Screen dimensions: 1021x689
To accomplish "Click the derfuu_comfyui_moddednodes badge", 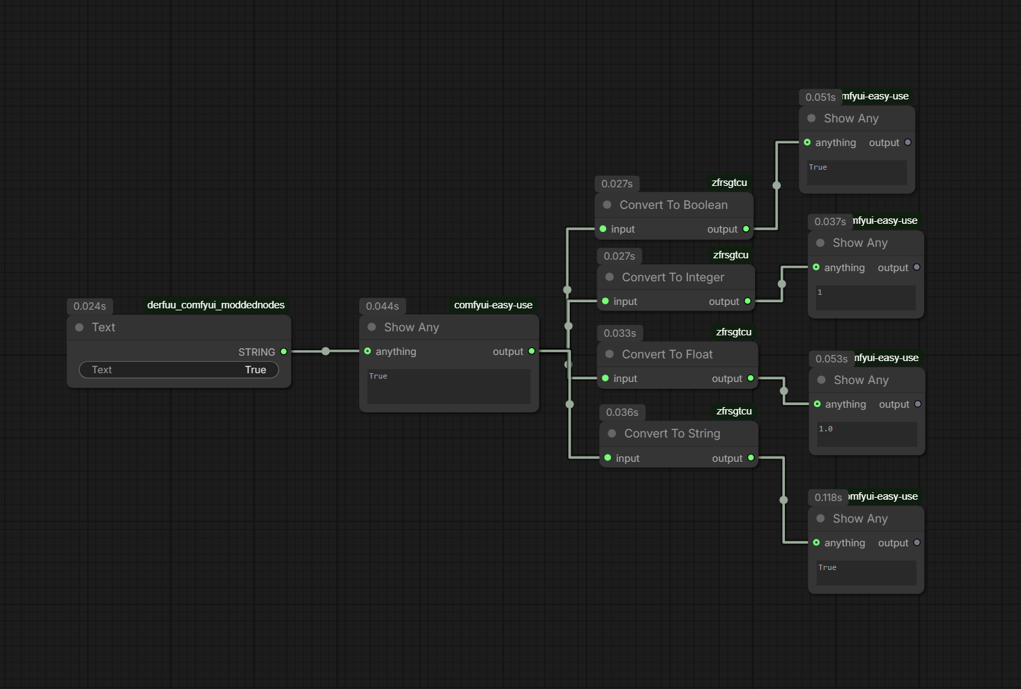I will 216,305.
